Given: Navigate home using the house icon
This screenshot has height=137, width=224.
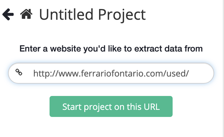Looking at the screenshot, I should (x=26, y=15).
